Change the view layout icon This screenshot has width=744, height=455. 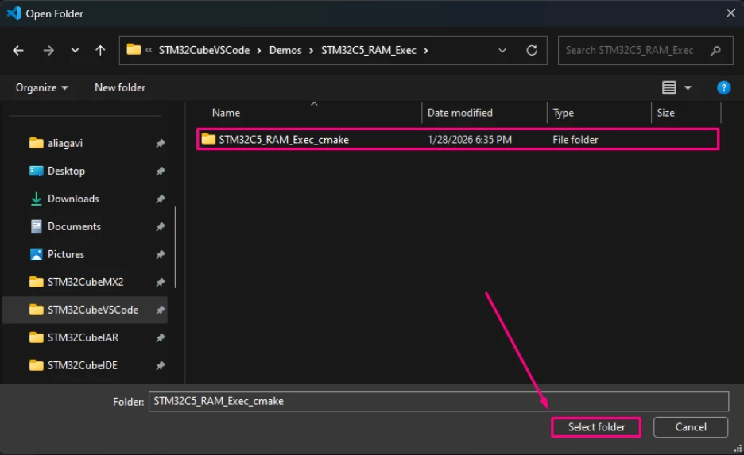tap(669, 87)
